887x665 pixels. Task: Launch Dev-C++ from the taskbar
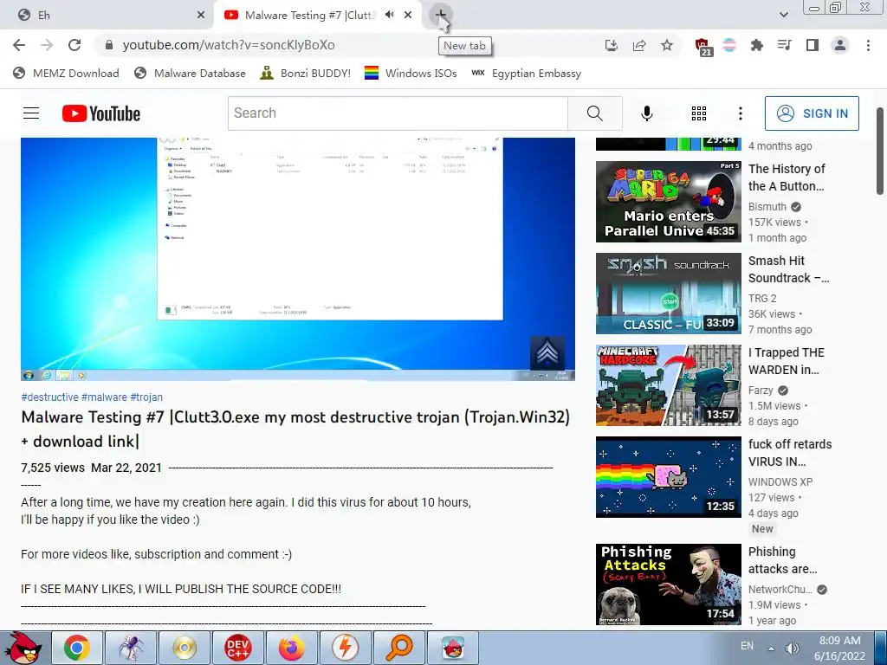click(x=237, y=648)
